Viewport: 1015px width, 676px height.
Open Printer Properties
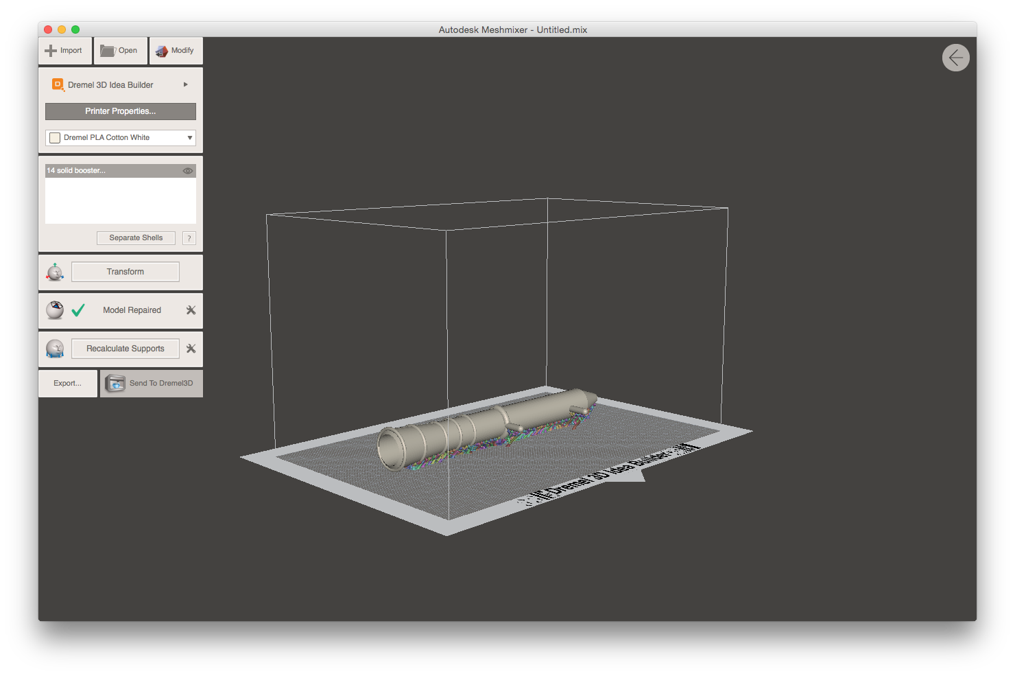[121, 111]
